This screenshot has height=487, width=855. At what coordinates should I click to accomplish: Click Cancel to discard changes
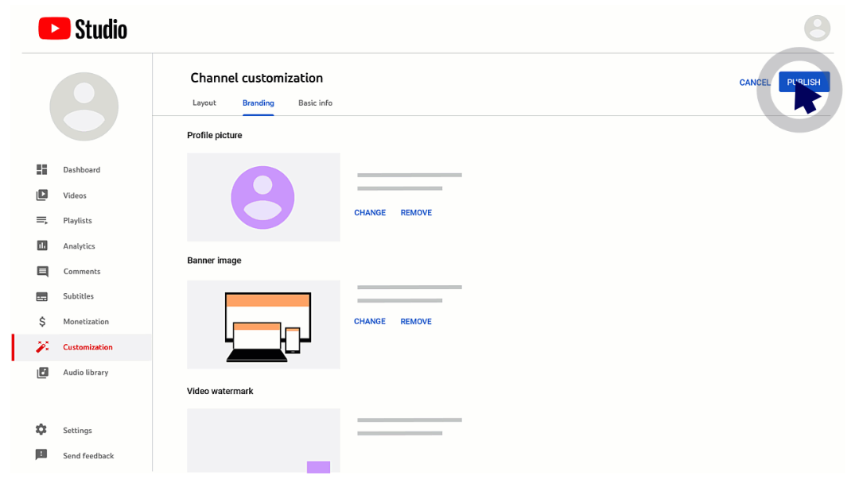[754, 83]
